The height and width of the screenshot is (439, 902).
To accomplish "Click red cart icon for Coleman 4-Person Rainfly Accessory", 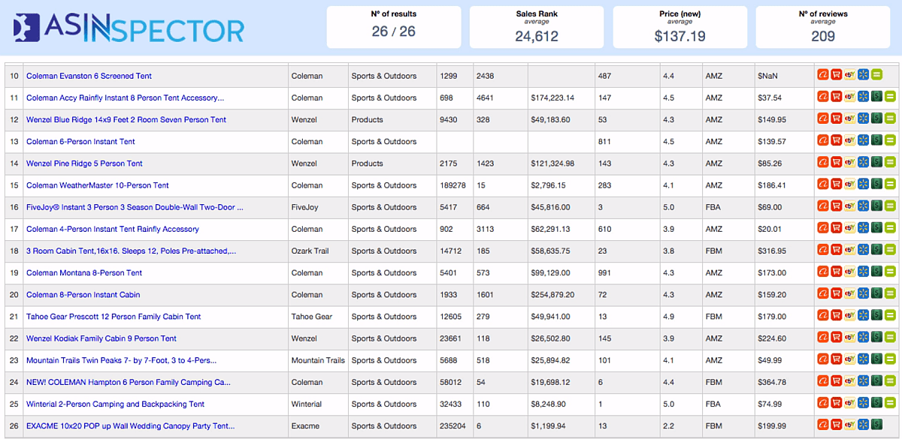I will pos(837,227).
